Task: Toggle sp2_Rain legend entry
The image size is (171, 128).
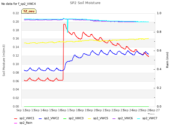Action: 23,123
